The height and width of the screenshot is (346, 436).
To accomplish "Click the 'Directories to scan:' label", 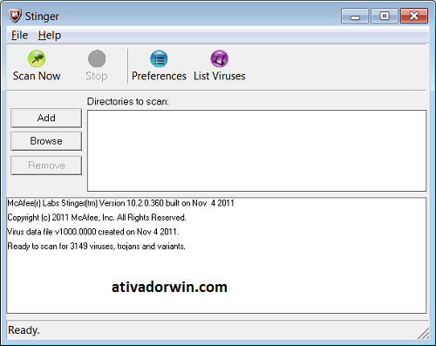I will pos(128,101).
